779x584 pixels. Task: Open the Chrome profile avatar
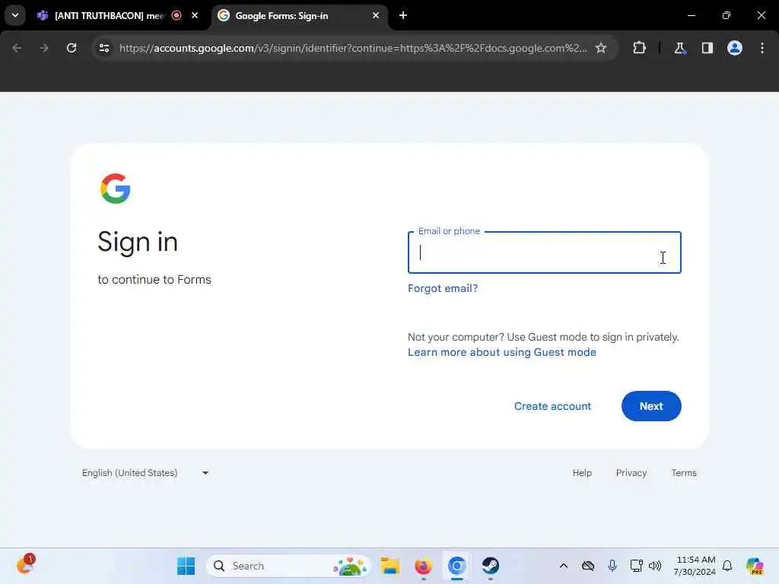(735, 48)
